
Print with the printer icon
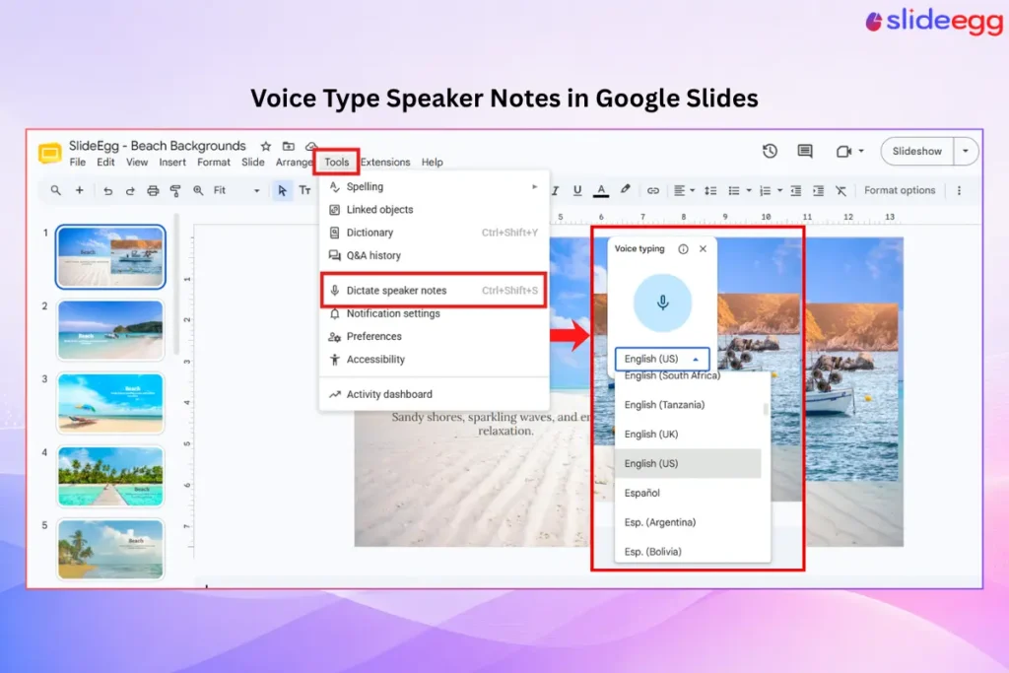(153, 190)
